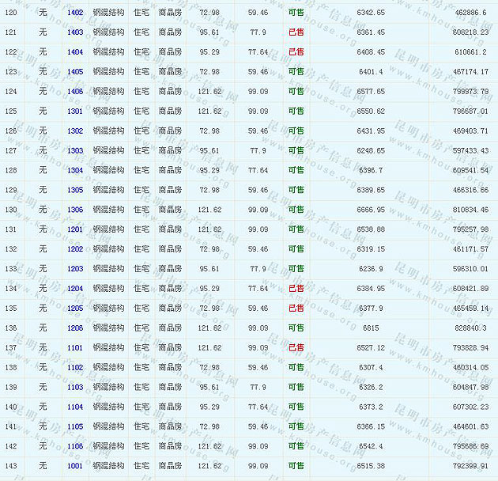Select room 1101 link
The width and height of the screenshot is (498, 481).
(74, 347)
